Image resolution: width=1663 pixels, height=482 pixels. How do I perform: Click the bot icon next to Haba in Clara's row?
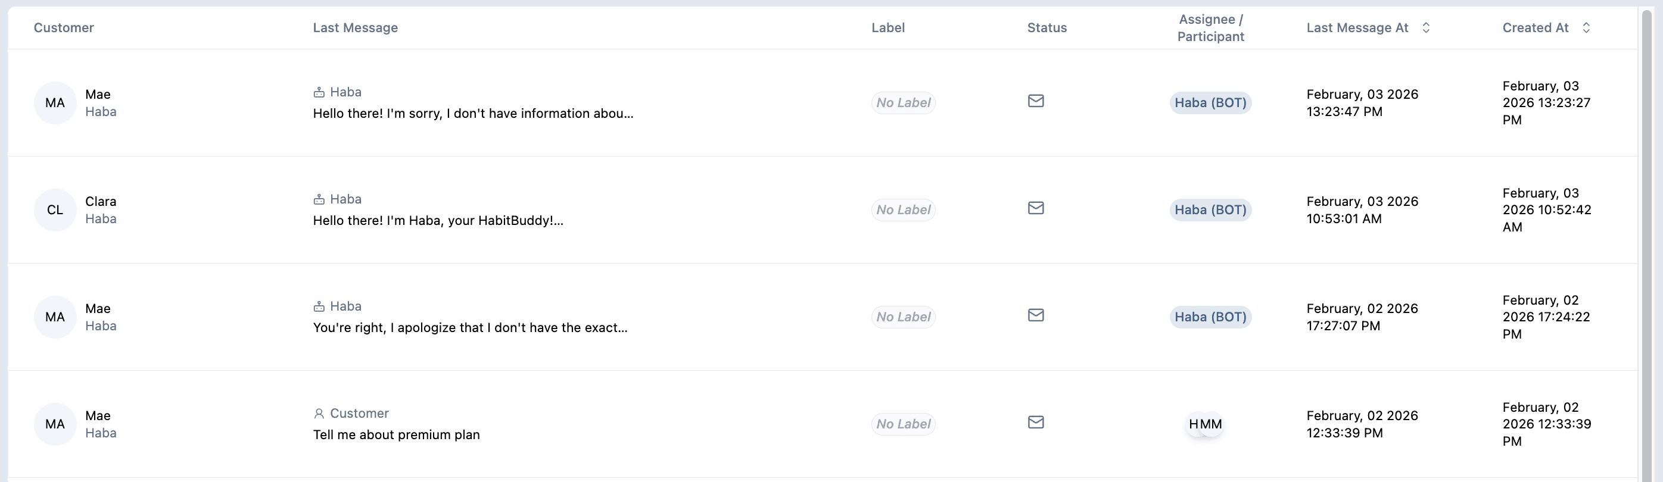(319, 199)
